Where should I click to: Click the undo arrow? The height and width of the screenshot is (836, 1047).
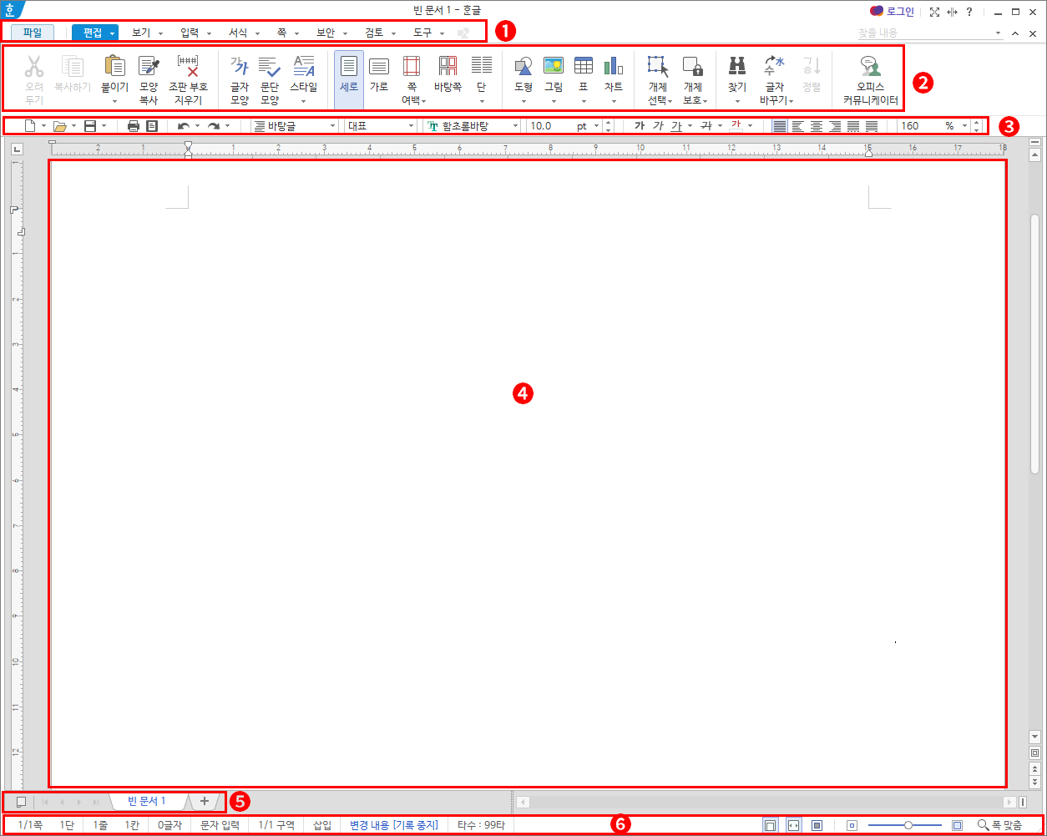click(184, 126)
